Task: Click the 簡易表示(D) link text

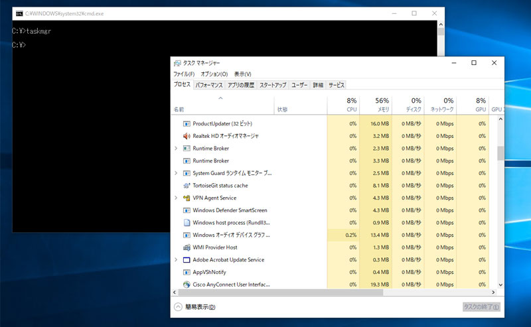Action: (x=200, y=307)
